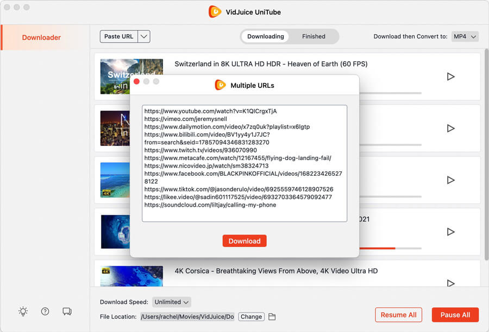Click the metacafe.com flying-dog URL line
This screenshot has height=332, width=489.
237,158
